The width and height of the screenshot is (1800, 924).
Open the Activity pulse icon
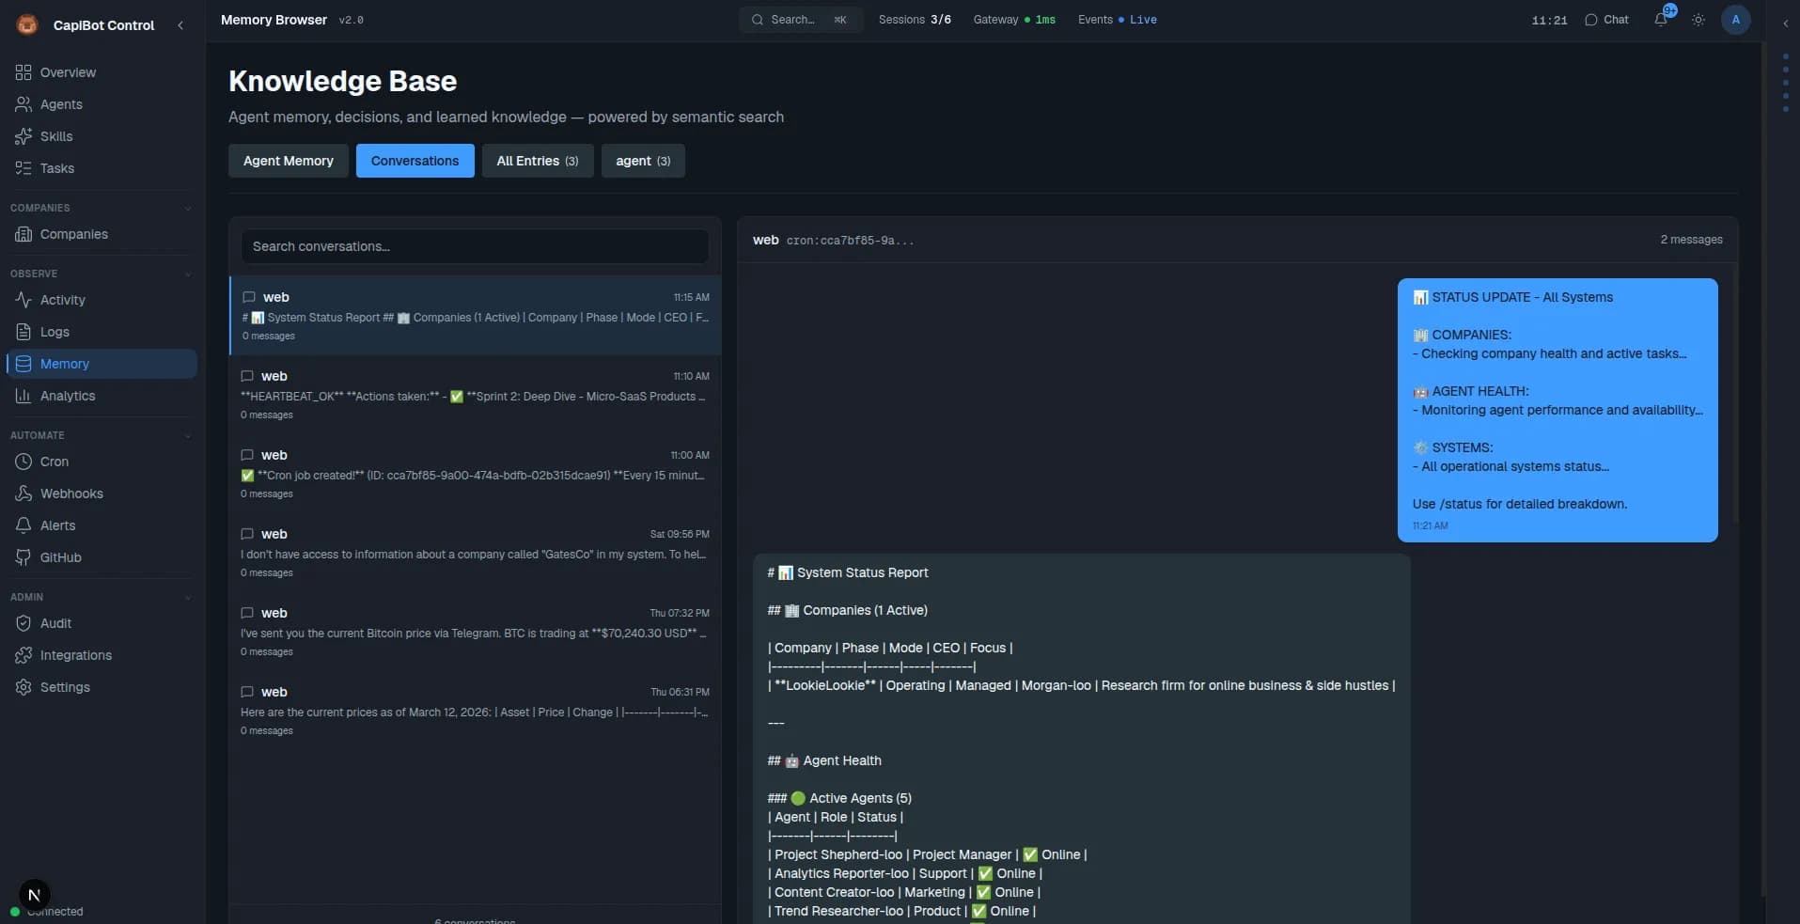[x=23, y=300]
